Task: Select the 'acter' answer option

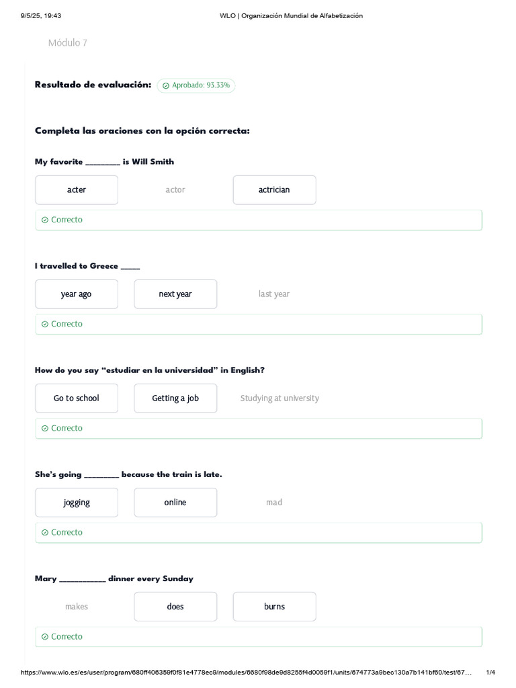Action: click(x=77, y=190)
